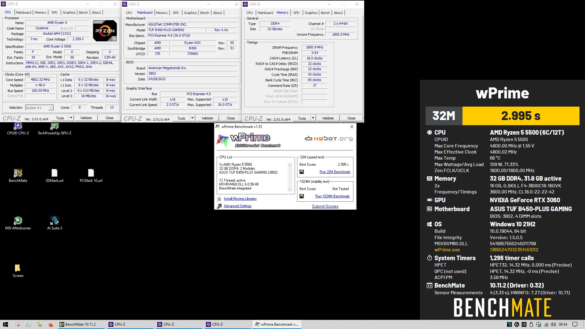Click CAS# Latency value 18.0 clocks
585x329 pixels.
pos(314,58)
